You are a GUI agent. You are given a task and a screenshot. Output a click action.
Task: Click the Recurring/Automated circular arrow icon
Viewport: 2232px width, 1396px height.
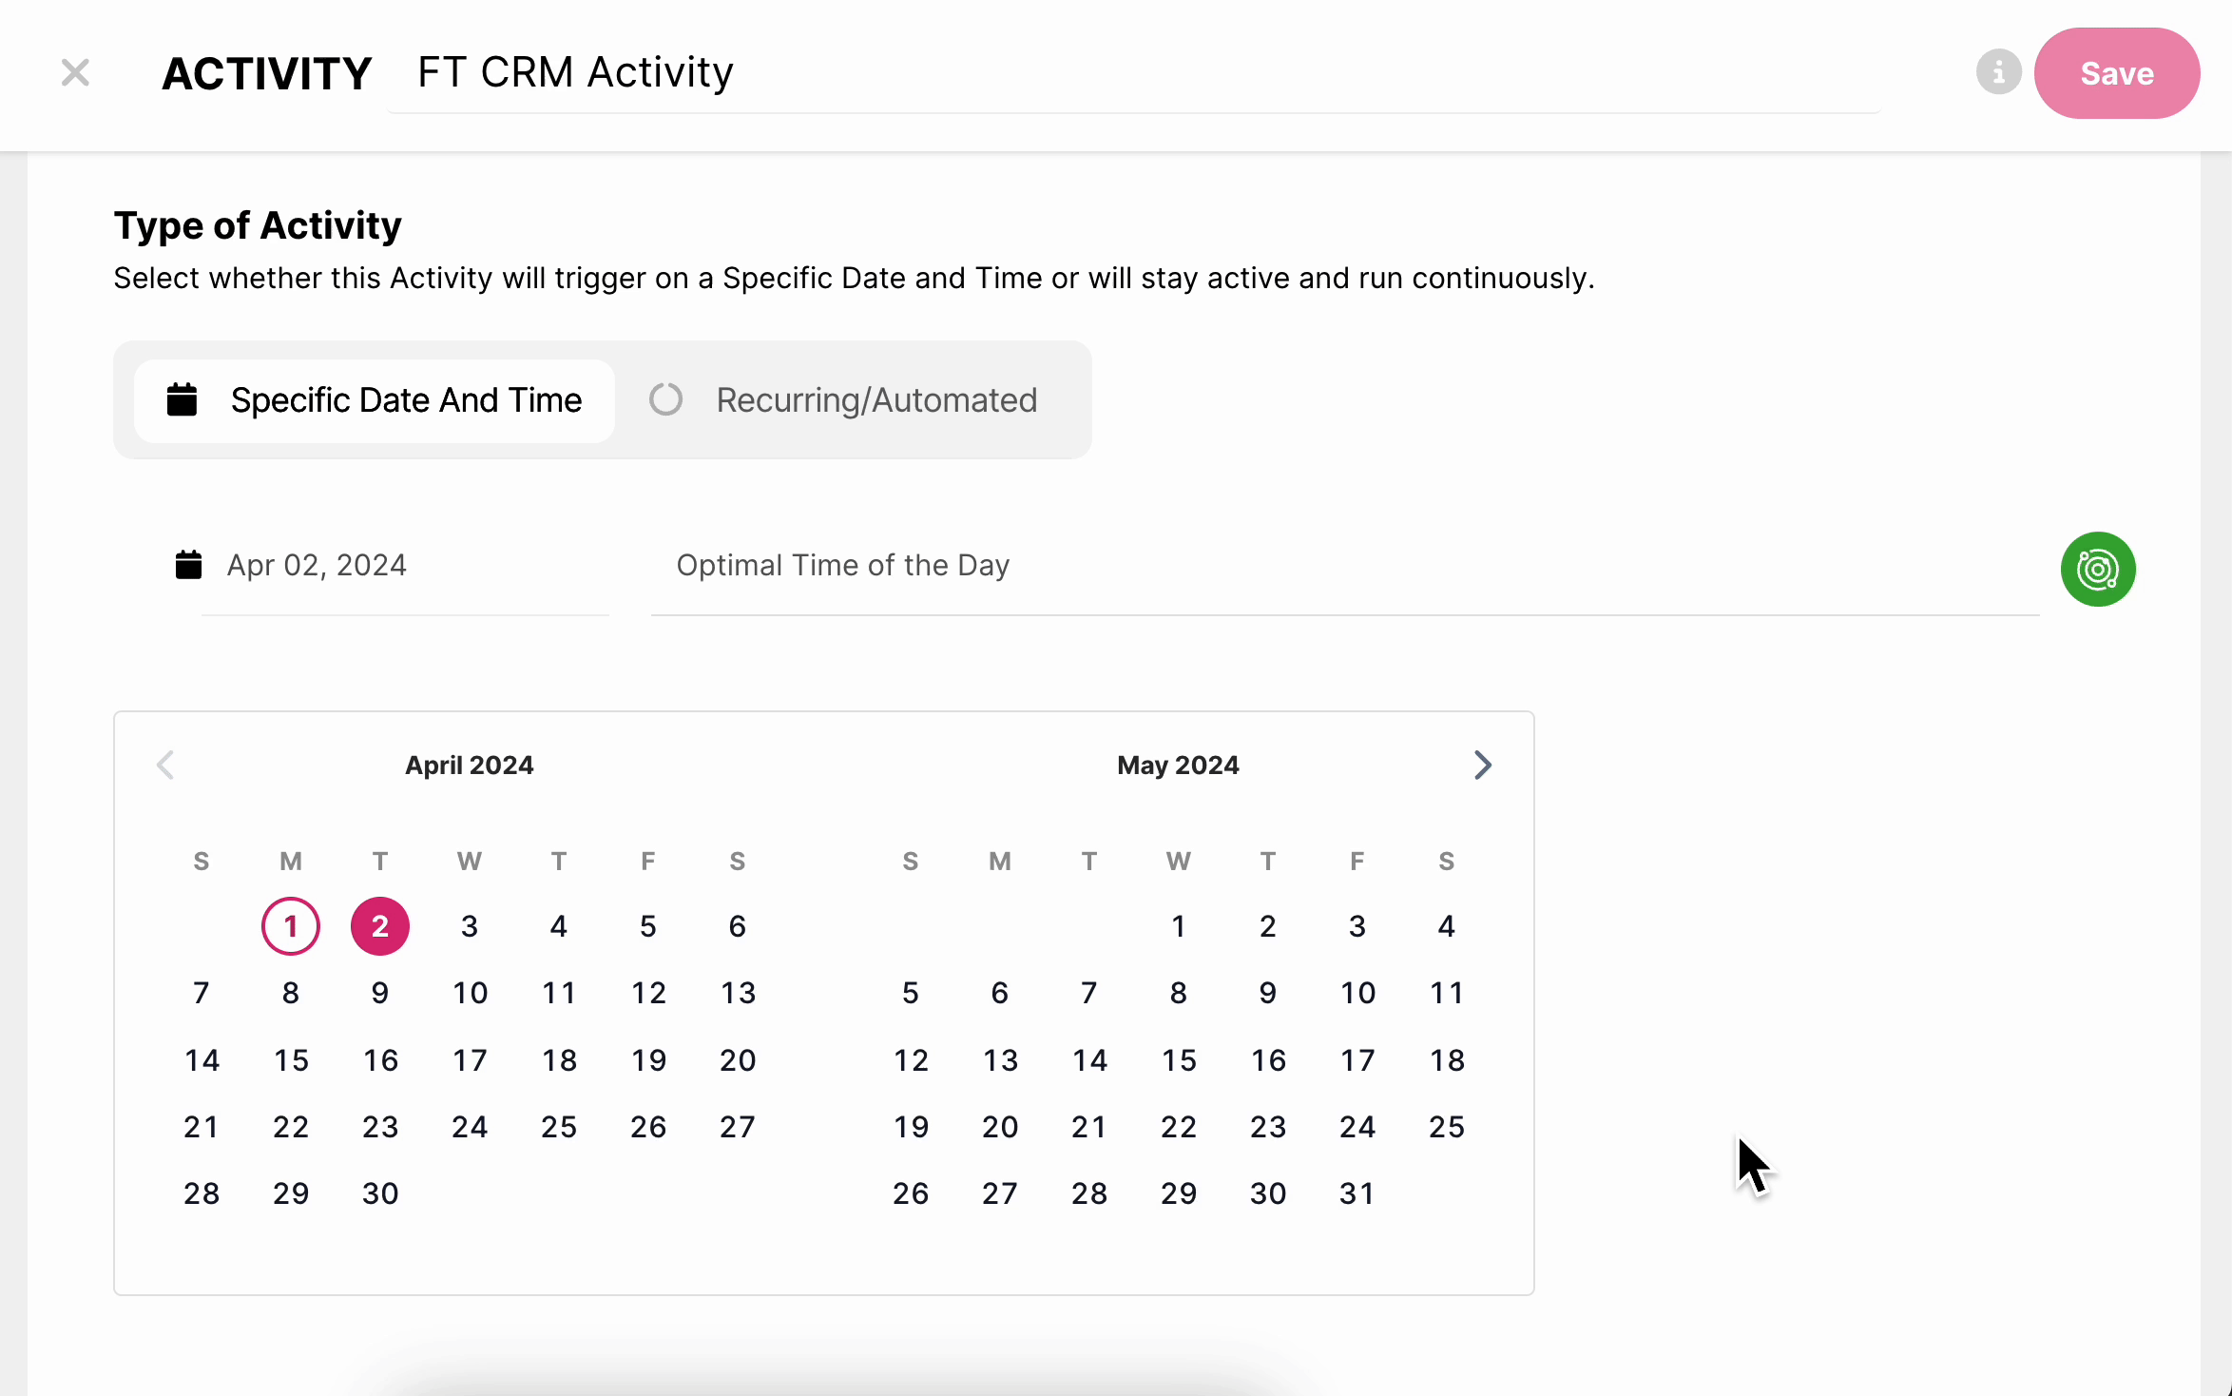(x=665, y=399)
